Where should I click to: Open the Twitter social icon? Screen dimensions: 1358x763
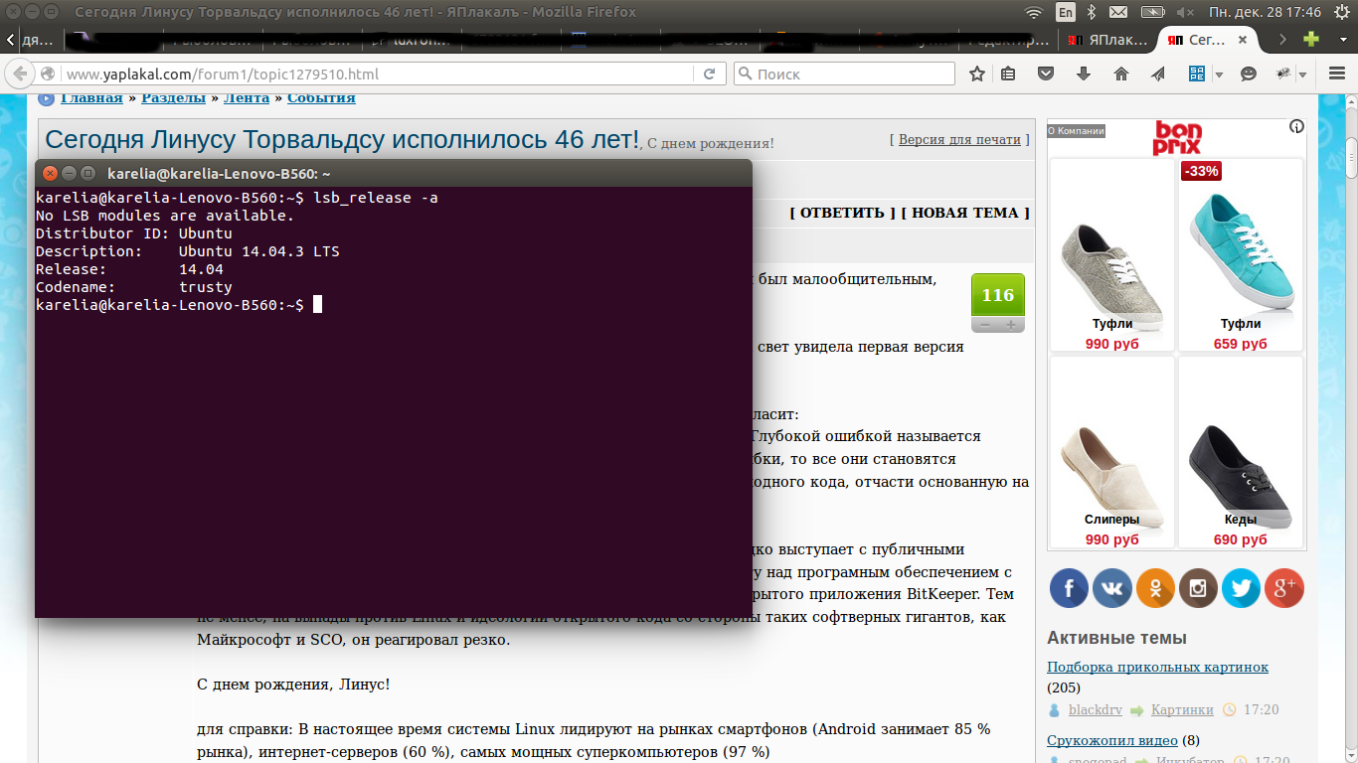[x=1241, y=588]
